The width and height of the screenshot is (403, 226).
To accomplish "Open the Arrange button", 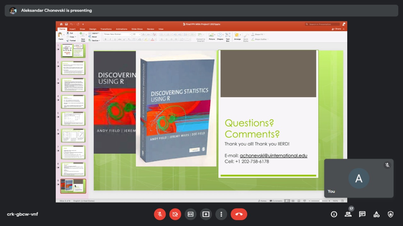I will (237, 36).
